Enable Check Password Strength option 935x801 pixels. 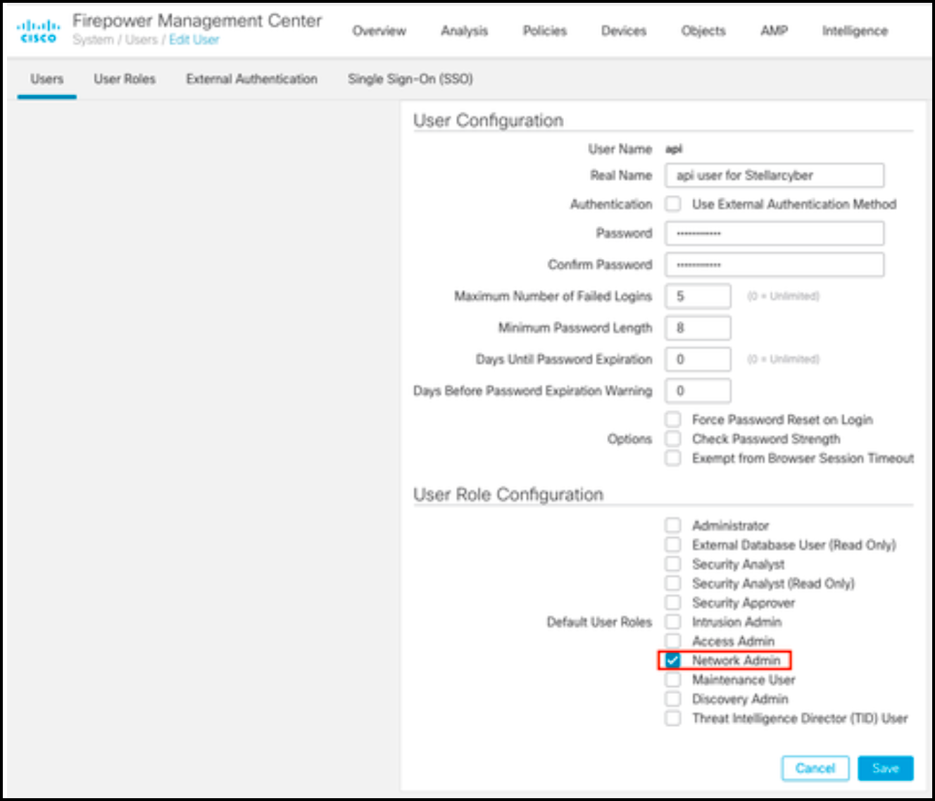click(x=673, y=439)
